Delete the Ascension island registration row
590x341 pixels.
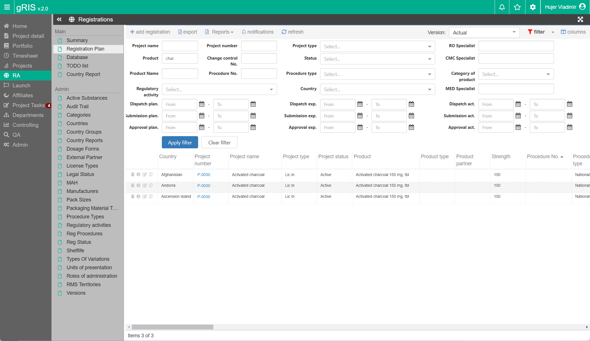pos(132,196)
